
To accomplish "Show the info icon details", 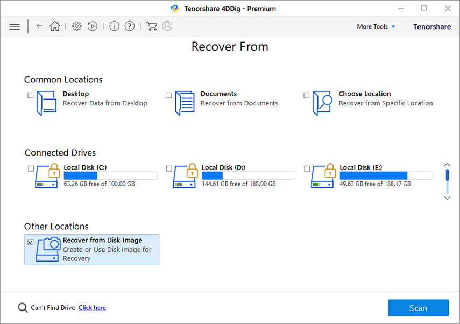I will [114, 26].
